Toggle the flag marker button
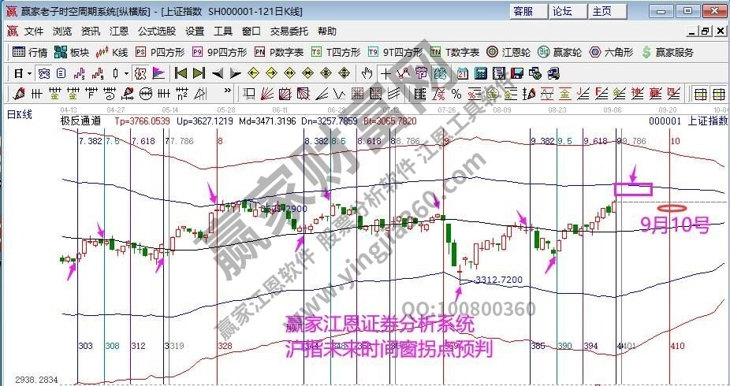The image size is (730, 386). (158, 73)
